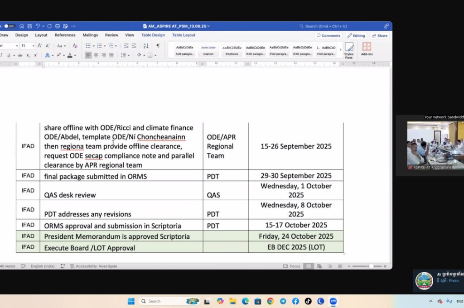Print the document using printer icon
The width and height of the screenshot is (464, 308).
click(58, 26)
